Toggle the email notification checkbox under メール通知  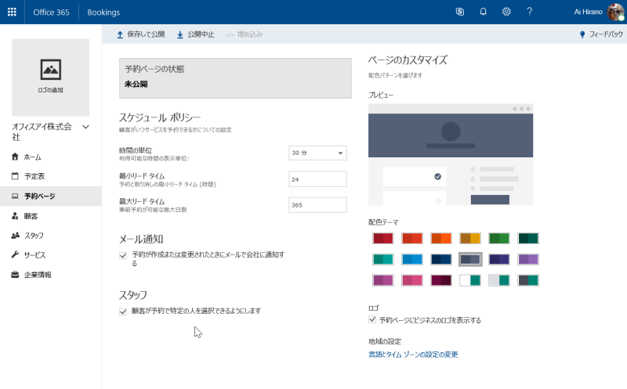(x=123, y=256)
